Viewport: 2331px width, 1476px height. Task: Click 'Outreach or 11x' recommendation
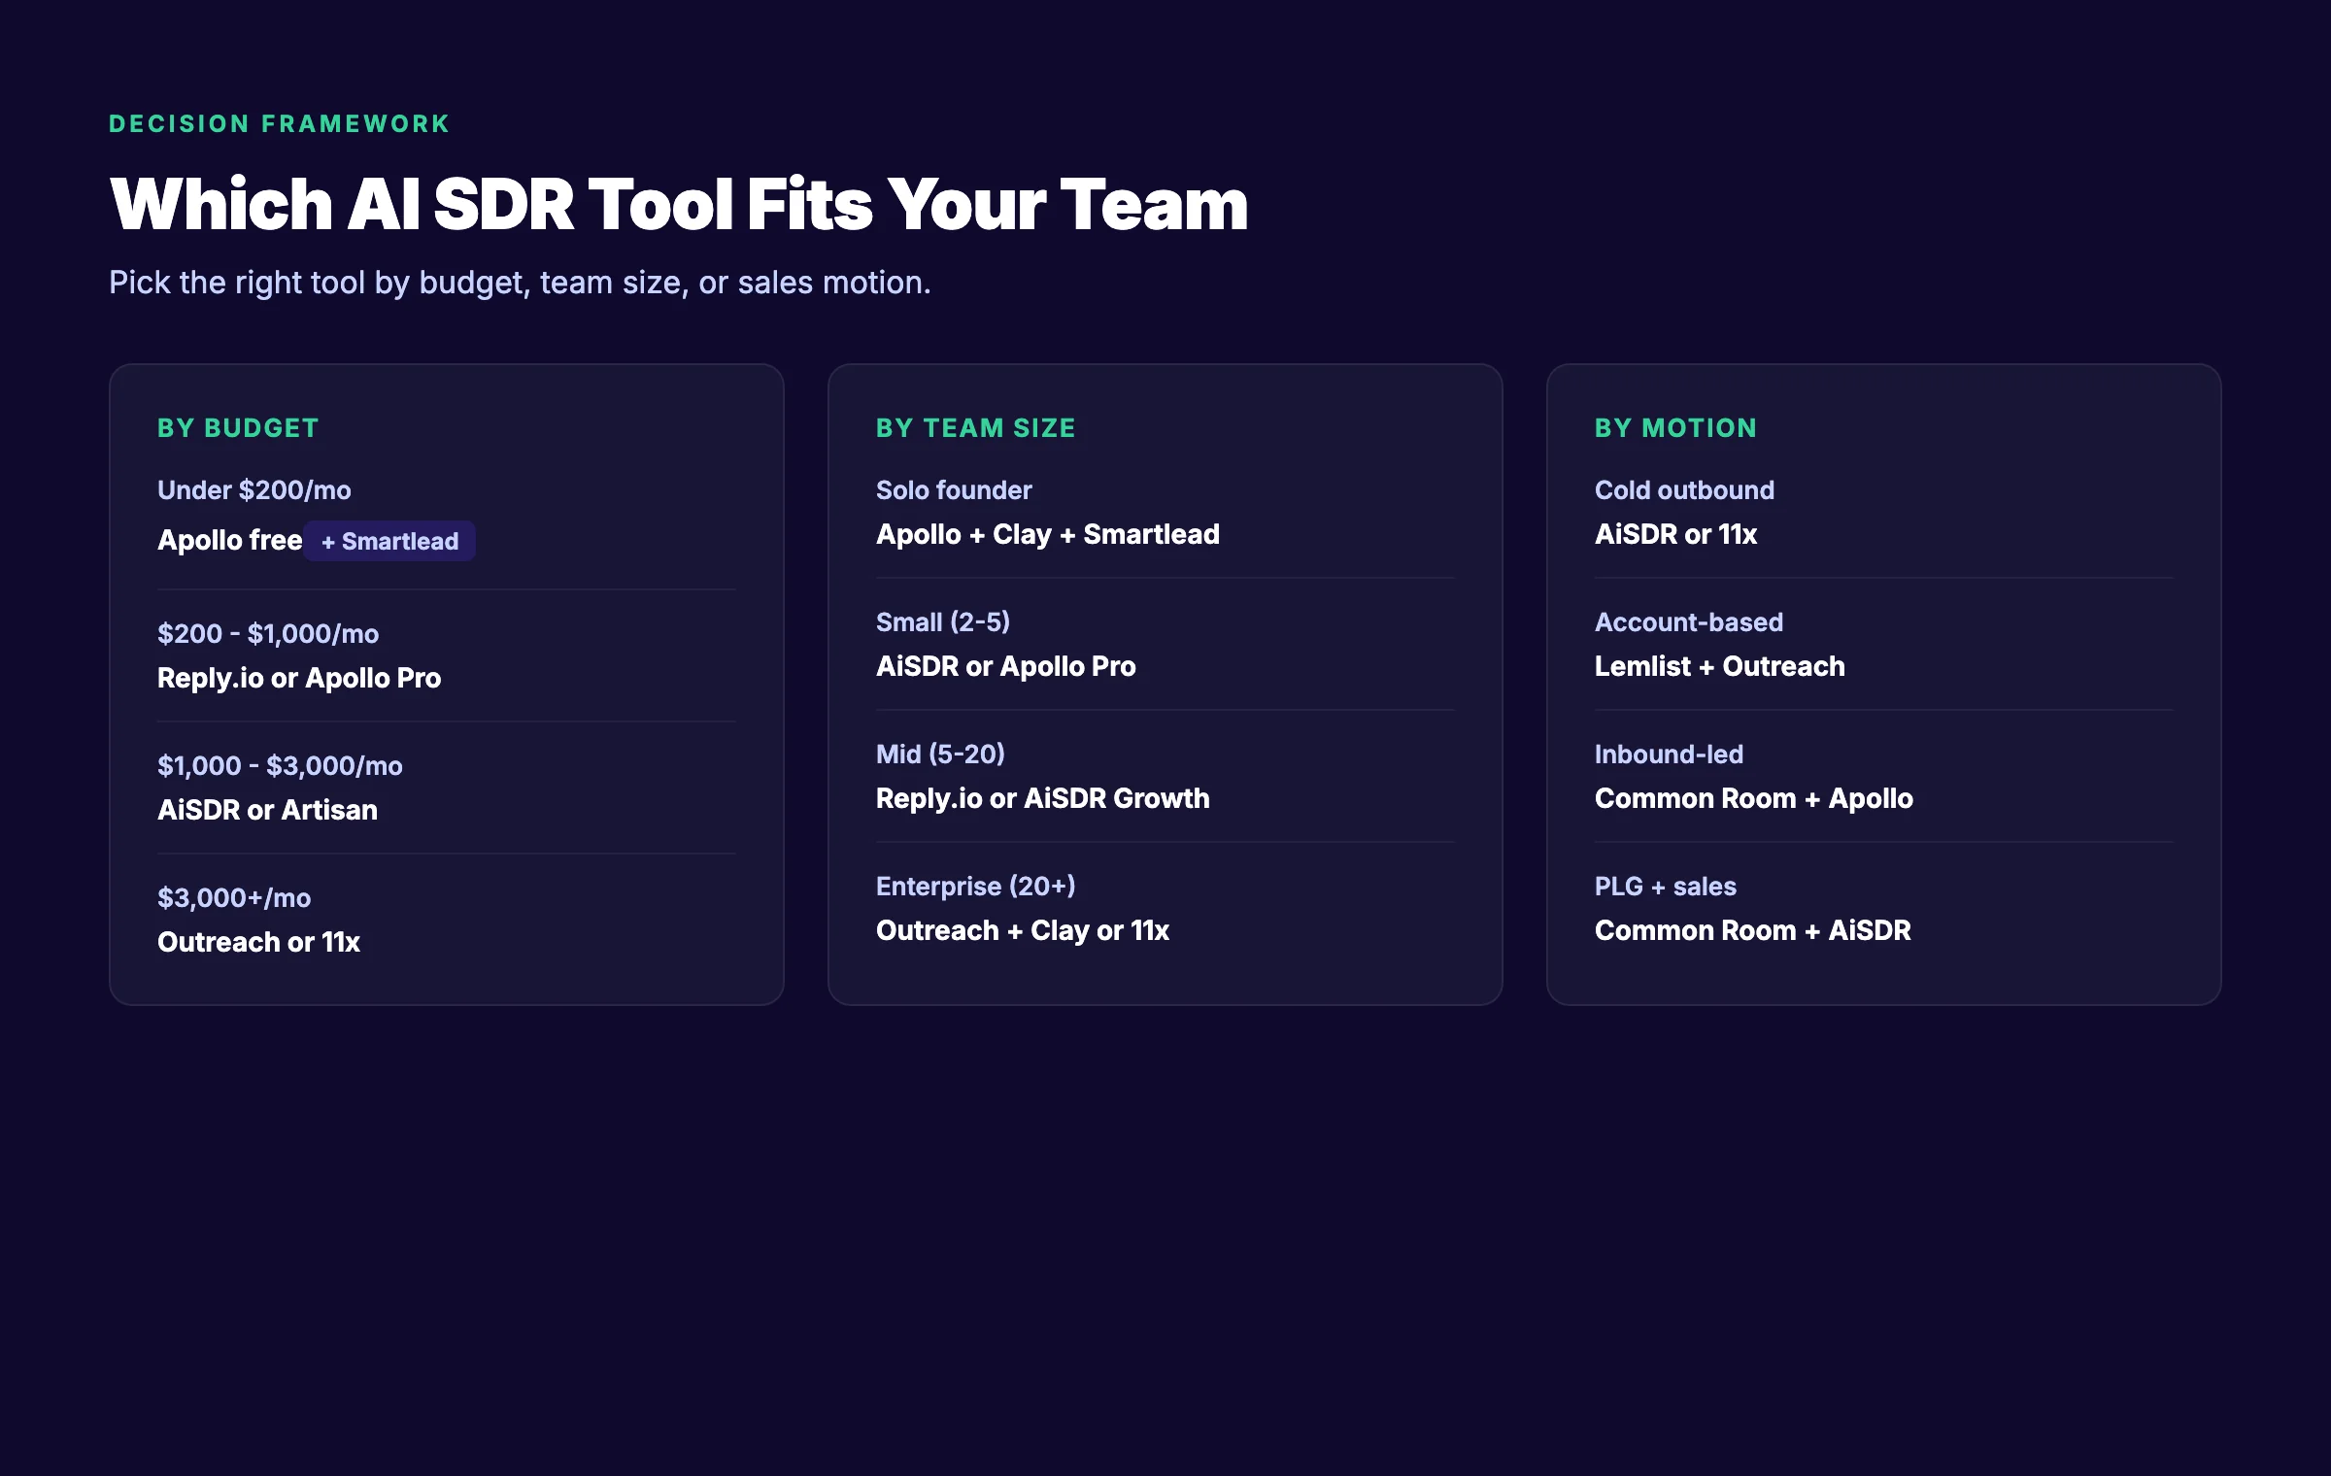point(259,942)
